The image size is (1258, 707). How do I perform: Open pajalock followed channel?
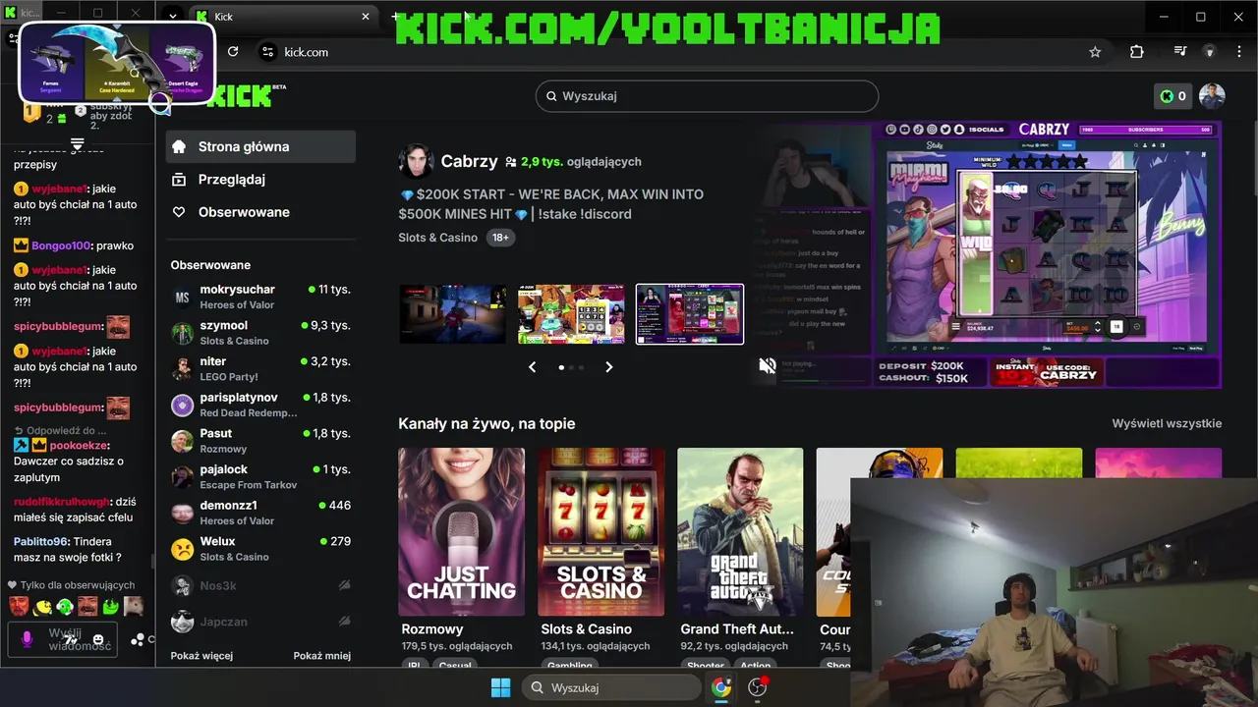[x=260, y=476]
